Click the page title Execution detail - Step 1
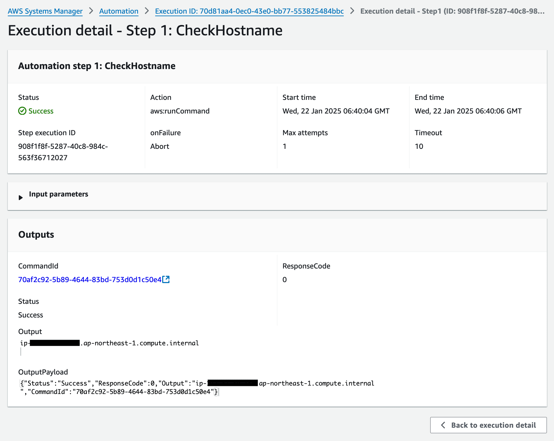This screenshot has width=554, height=441. (145, 30)
